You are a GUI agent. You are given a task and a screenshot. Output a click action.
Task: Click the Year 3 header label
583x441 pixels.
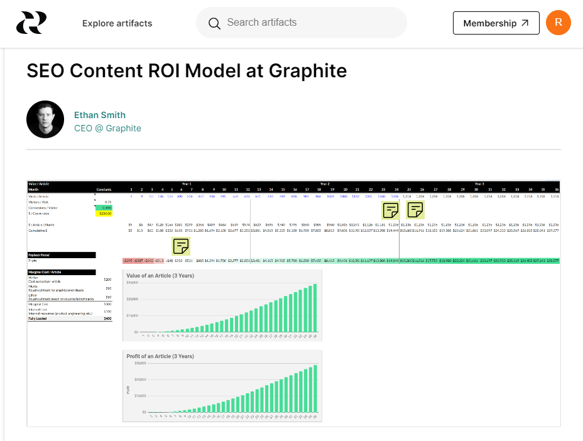click(479, 184)
